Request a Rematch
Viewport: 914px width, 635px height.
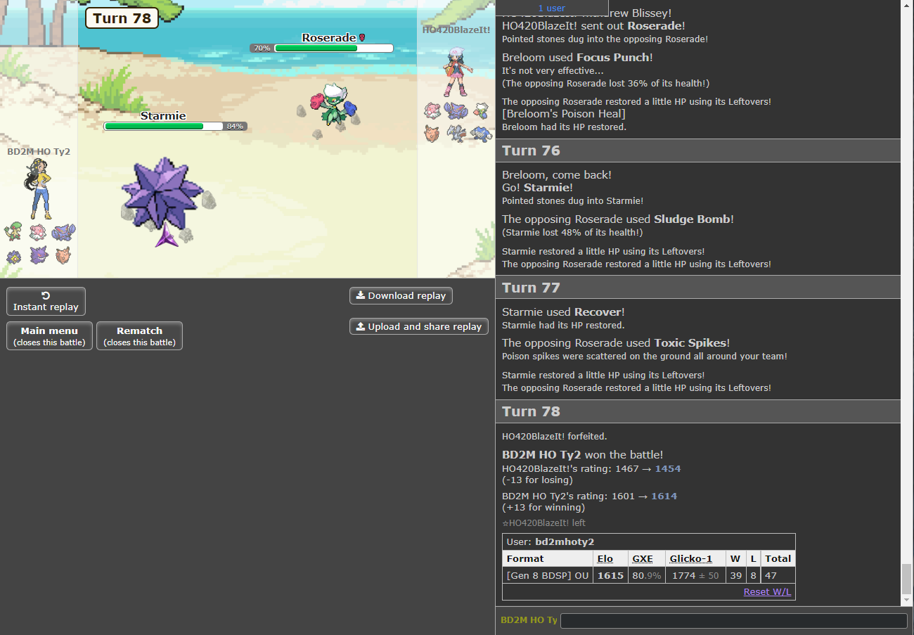[139, 335]
